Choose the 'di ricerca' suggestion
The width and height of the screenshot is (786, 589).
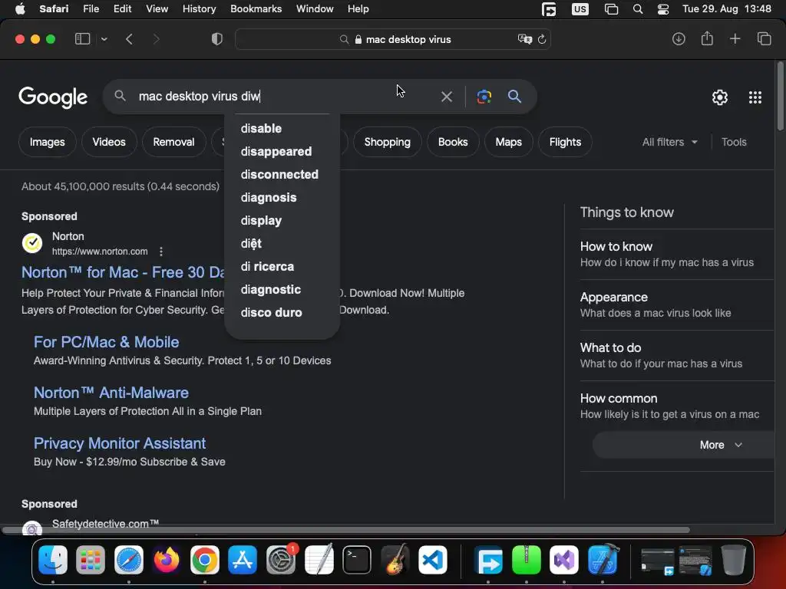(267, 266)
